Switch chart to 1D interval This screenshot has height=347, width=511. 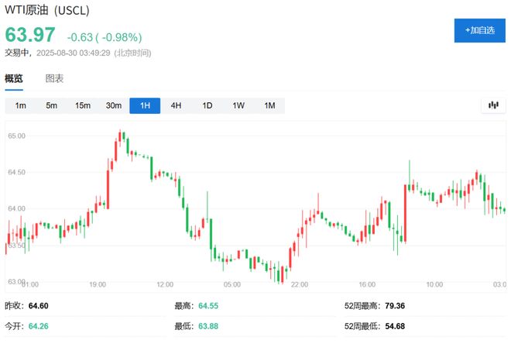pos(207,105)
